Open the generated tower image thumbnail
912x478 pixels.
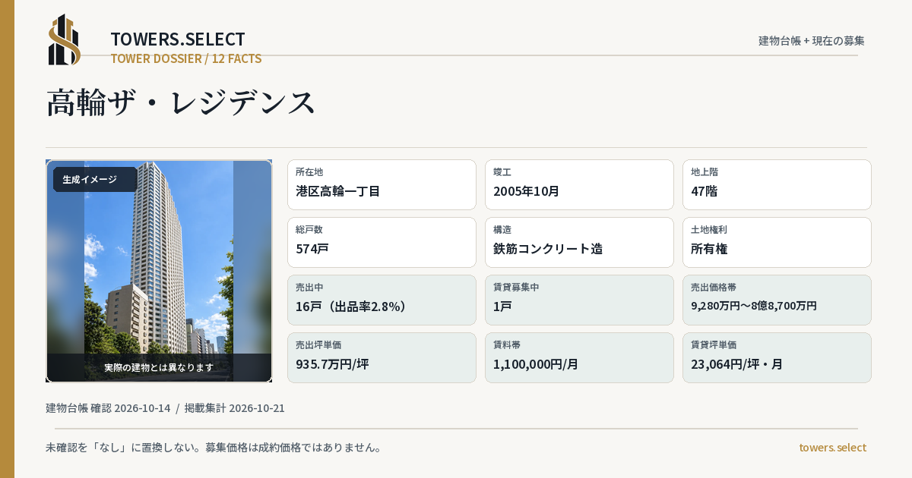click(159, 271)
